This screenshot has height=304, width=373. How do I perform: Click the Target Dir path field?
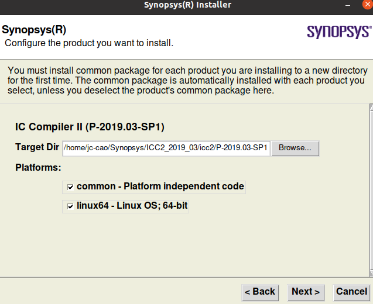(x=166, y=147)
